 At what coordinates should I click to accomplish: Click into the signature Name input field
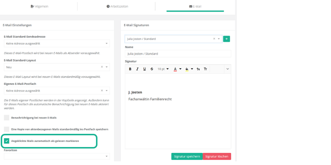click(x=178, y=54)
